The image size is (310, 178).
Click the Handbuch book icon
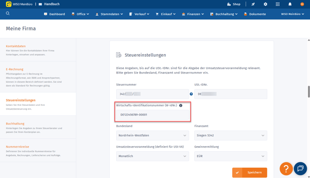click(40, 4)
